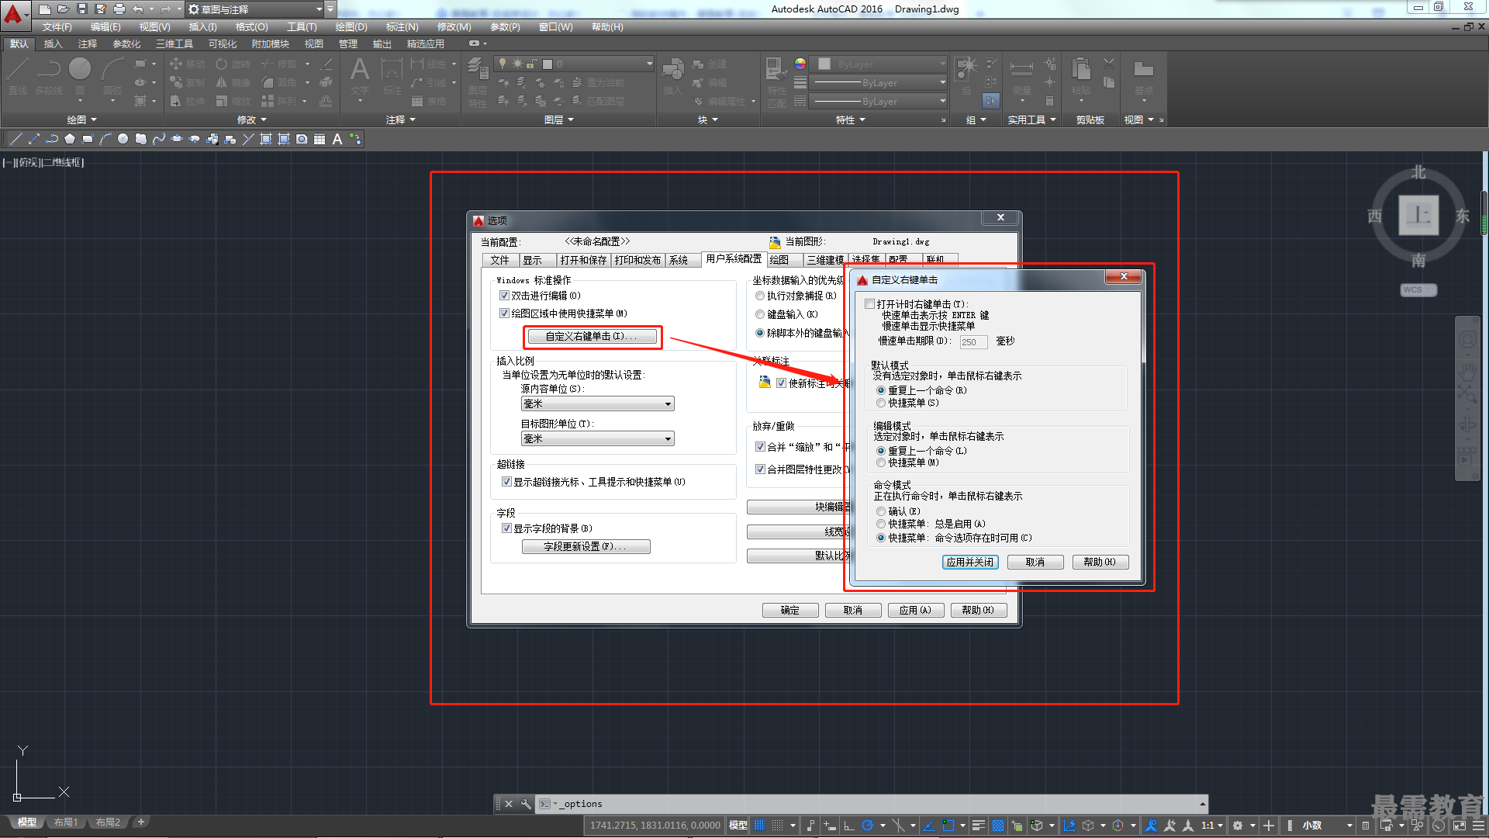Open the 草图与注释 workspace dropdown
Viewport: 1489px width, 838px height.
[255, 9]
